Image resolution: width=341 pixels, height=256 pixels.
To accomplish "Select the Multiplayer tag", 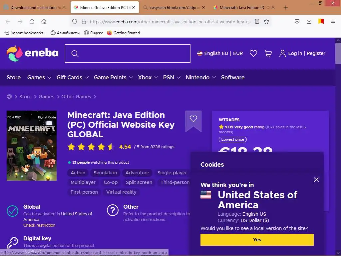I will 83,182.
